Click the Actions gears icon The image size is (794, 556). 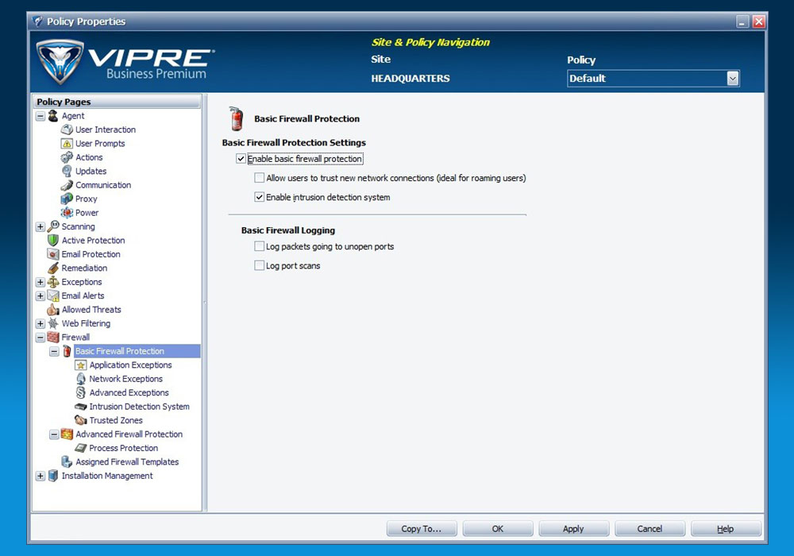[x=67, y=157]
